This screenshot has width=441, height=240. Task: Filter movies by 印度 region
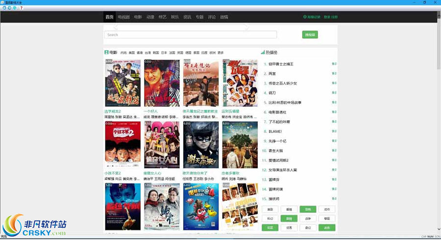(x=204, y=53)
